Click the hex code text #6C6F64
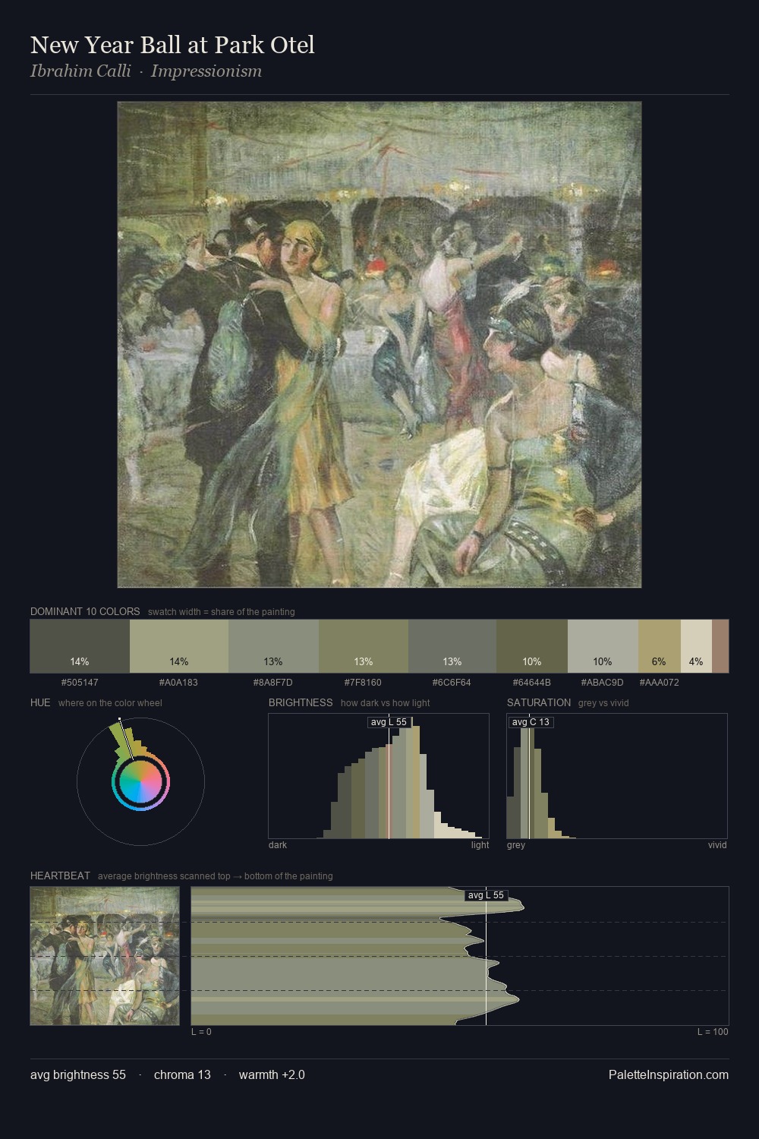The height and width of the screenshot is (1139, 759). [x=452, y=683]
